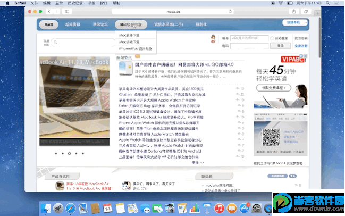This screenshot has width=345, height=216.
Task: Open Numbers from the Dock
Action: tap(195, 209)
